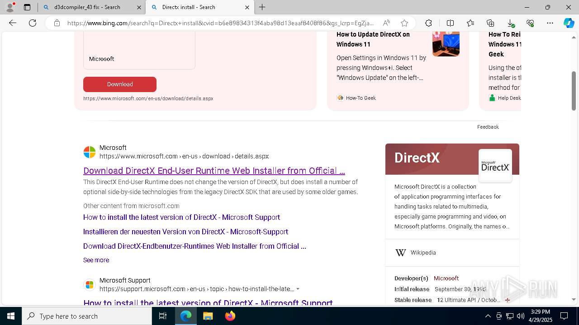Open a new tab with plus button
This screenshot has height=325, width=579.
click(x=262, y=7)
